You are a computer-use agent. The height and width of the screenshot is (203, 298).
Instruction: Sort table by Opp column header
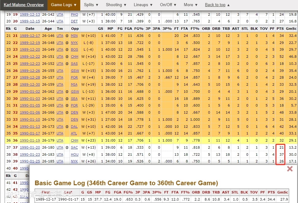point(75,29)
